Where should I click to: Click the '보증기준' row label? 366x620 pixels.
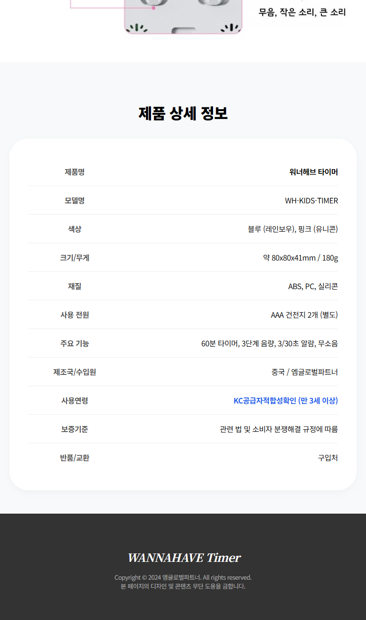click(x=75, y=429)
